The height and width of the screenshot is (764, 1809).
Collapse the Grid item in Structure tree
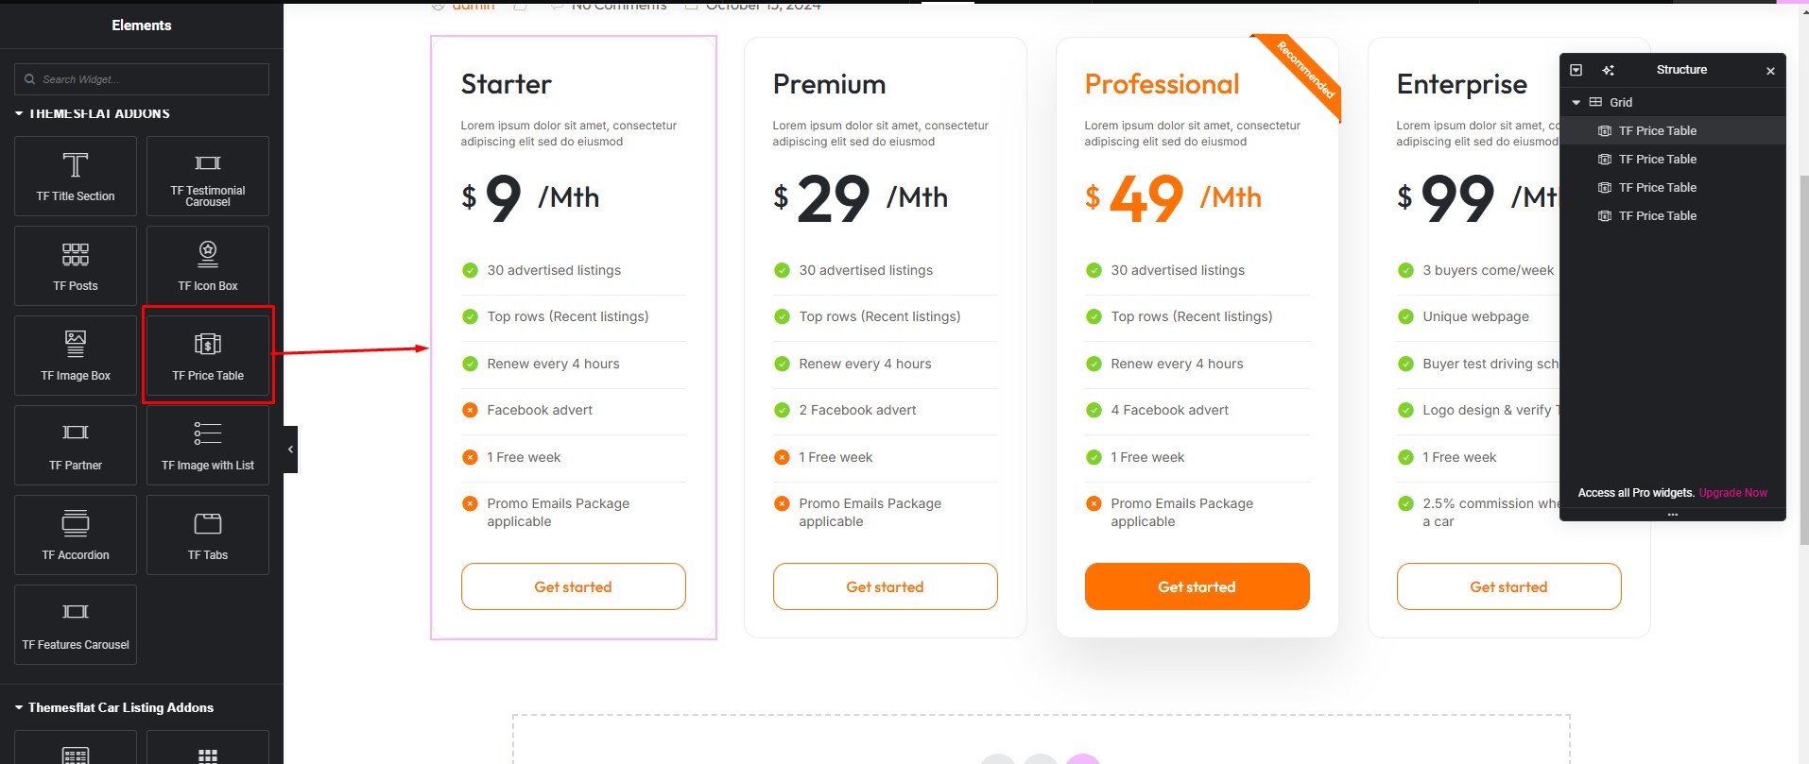[x=1576, y=102]
